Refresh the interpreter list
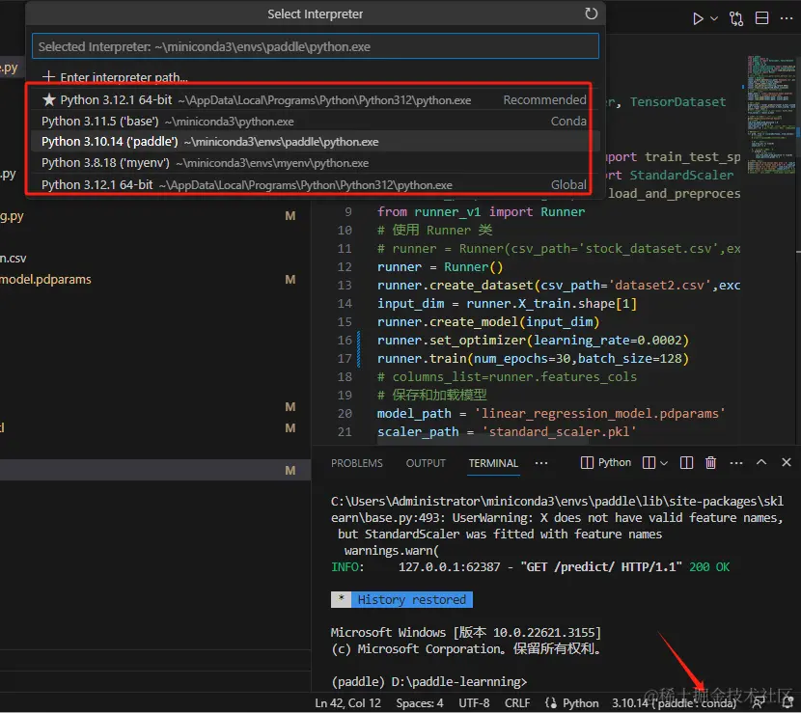 click(591, 14)
